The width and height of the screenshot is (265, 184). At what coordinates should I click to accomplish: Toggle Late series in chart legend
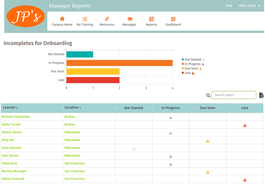click(188, 73)
